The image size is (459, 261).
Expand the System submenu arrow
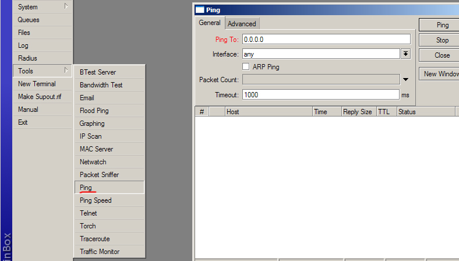click(x=66, y=7)
